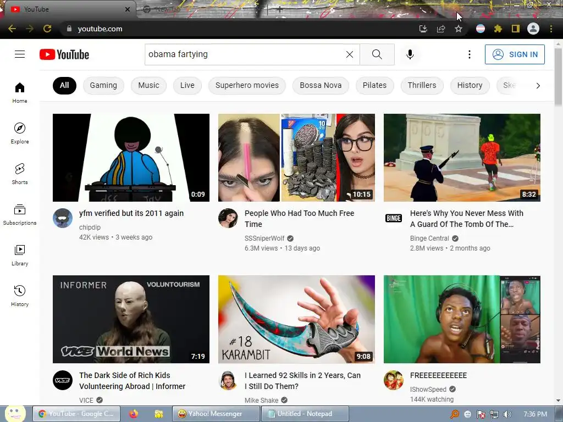Open SSSniperWolf channel avatar
The image size is (563, 422).
[228, 218]
